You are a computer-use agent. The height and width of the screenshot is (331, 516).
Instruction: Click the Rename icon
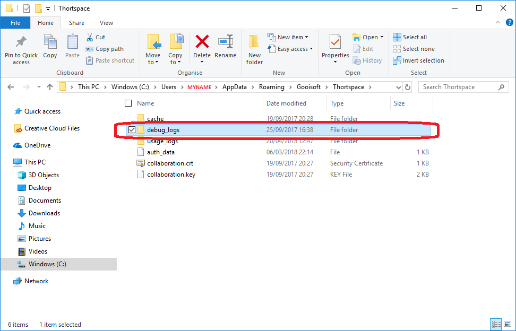coord(226,42)
